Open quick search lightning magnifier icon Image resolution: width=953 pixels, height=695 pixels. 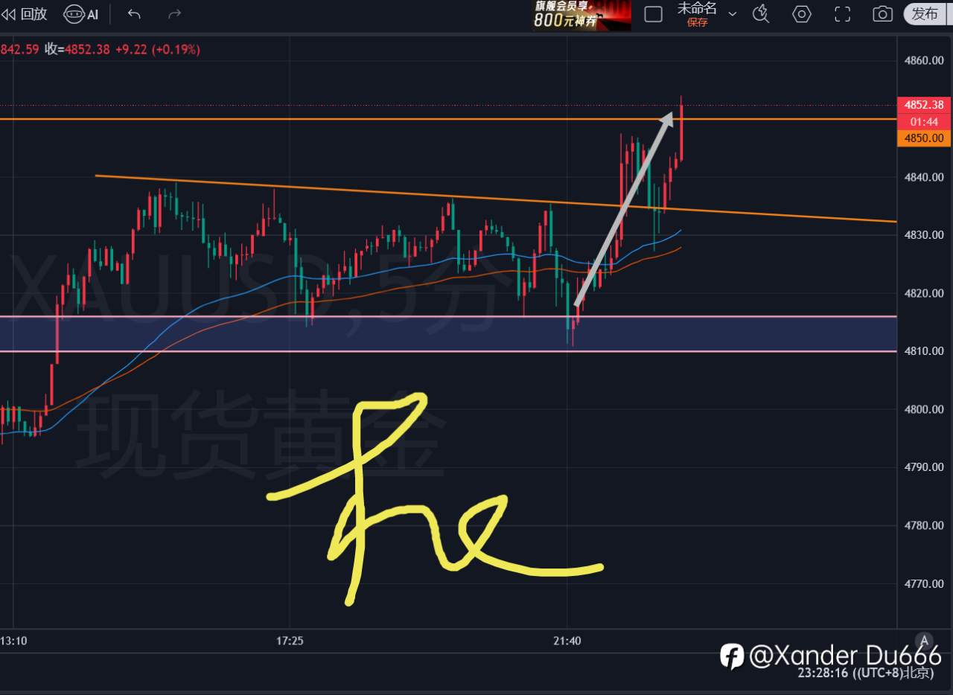click(761, 13)
